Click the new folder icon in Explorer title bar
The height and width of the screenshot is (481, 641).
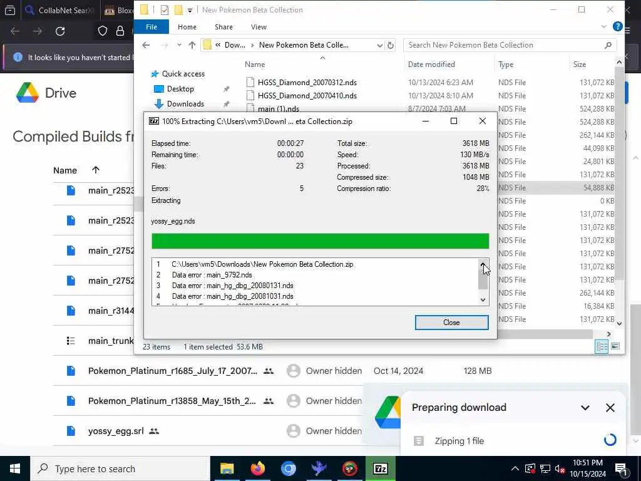tap(178, 10)
